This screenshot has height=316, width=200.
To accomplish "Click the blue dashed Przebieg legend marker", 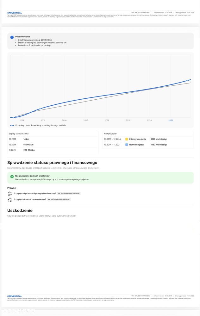I will (12, 125).
